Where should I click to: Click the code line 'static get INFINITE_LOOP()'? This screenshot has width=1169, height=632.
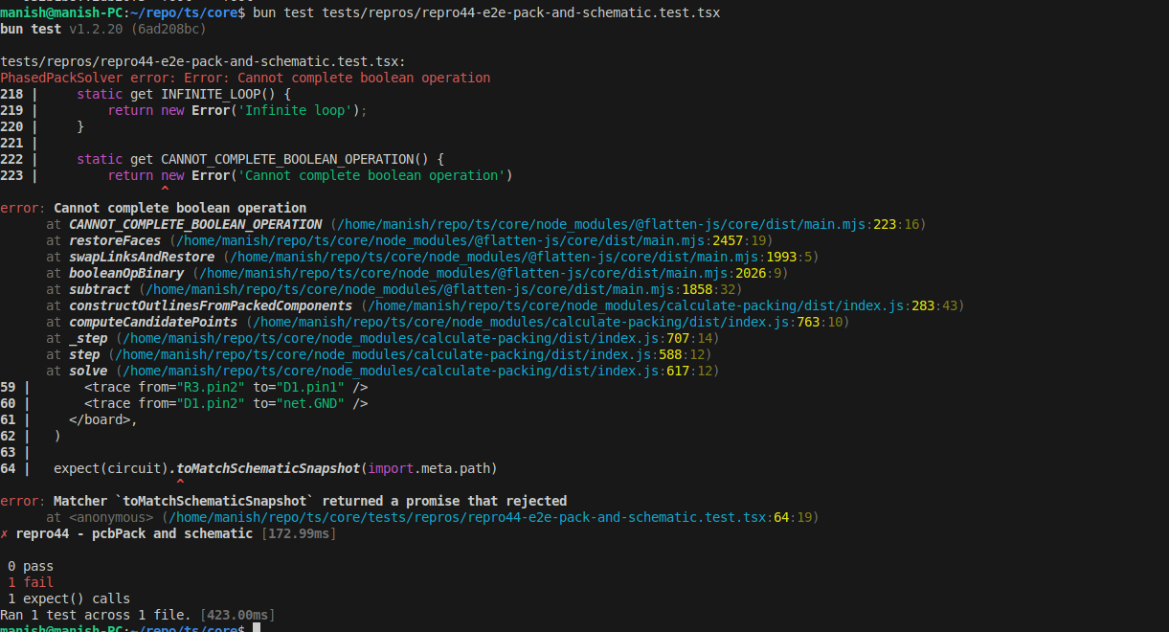coord(184,94)
